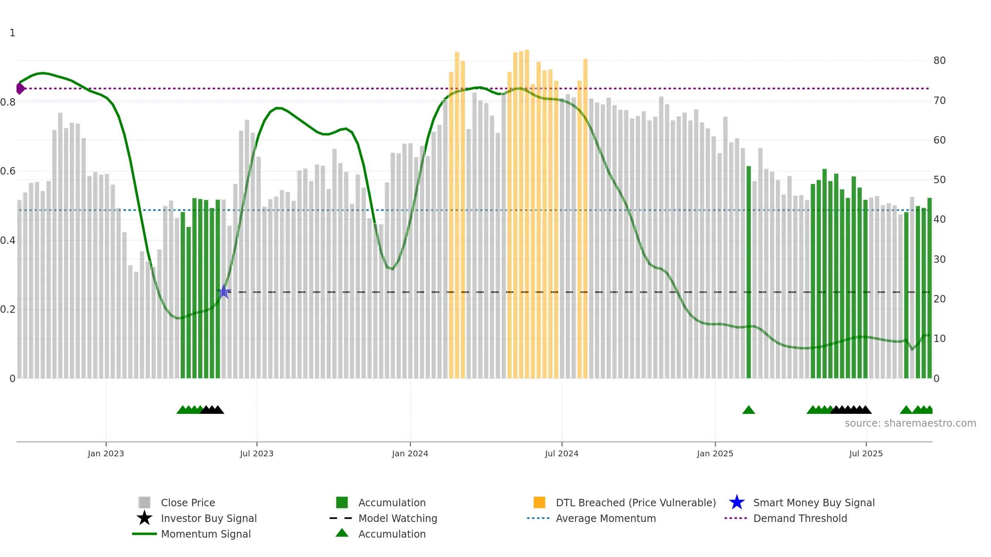
Task: Click the tallest orange bar on the chart
Action: click(x=527, y=214)
